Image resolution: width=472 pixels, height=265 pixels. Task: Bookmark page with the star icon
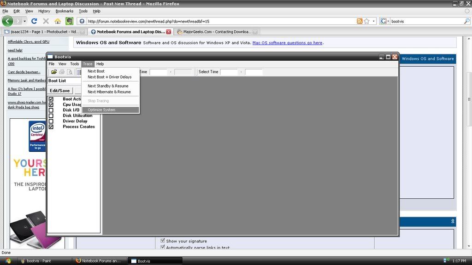pos(366,21)
